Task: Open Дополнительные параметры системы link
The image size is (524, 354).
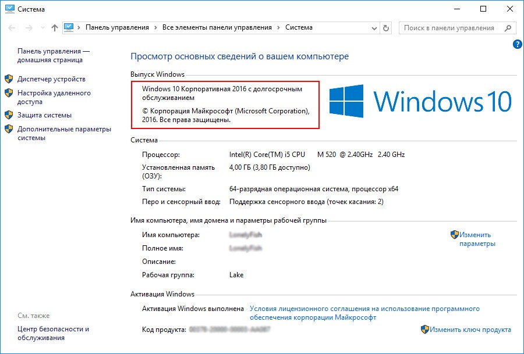Action: (x=64, y=133)
